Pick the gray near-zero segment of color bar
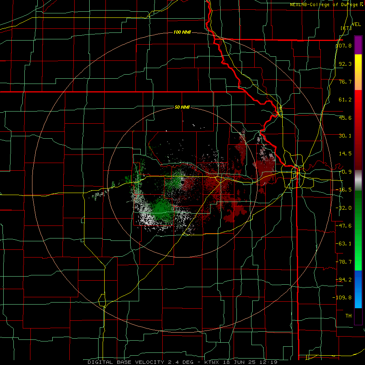The image size is (365, 365). coord(358,180)
